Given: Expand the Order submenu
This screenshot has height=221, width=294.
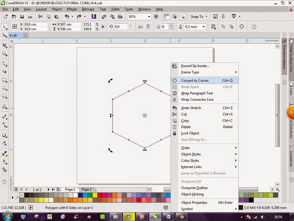Looking at the screenshot, I should tap(208, 148).
